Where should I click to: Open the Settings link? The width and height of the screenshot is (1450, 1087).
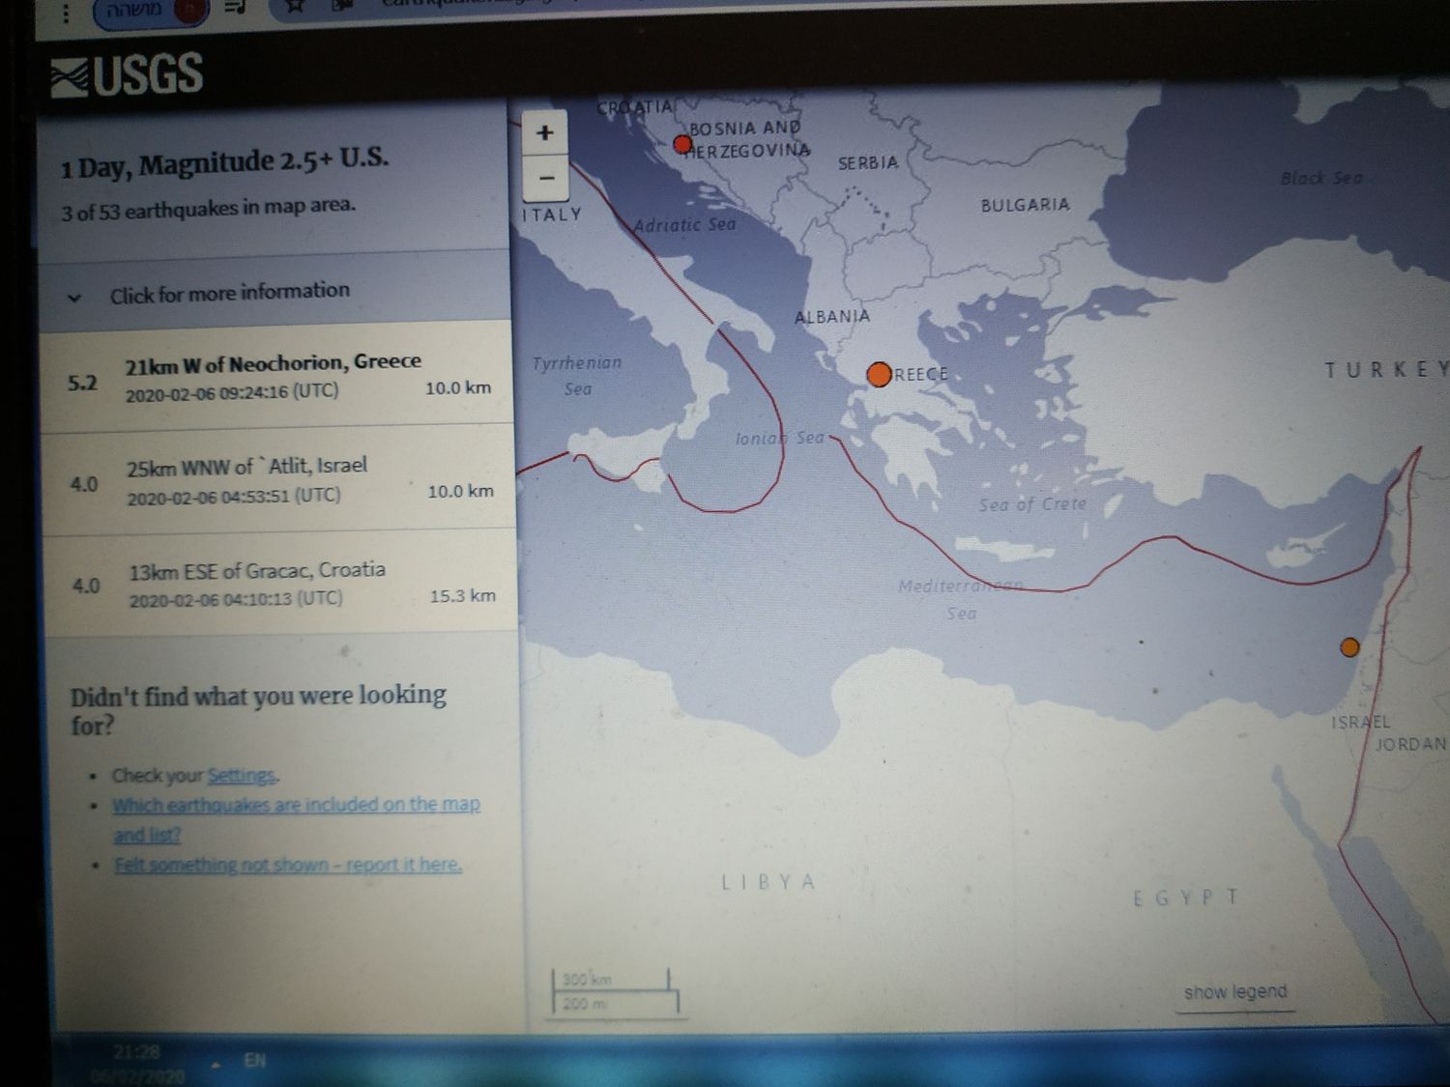point(242,775)
